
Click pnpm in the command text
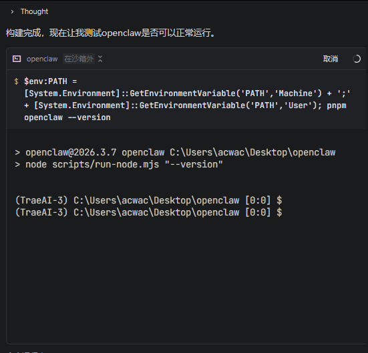coord(337,105)
